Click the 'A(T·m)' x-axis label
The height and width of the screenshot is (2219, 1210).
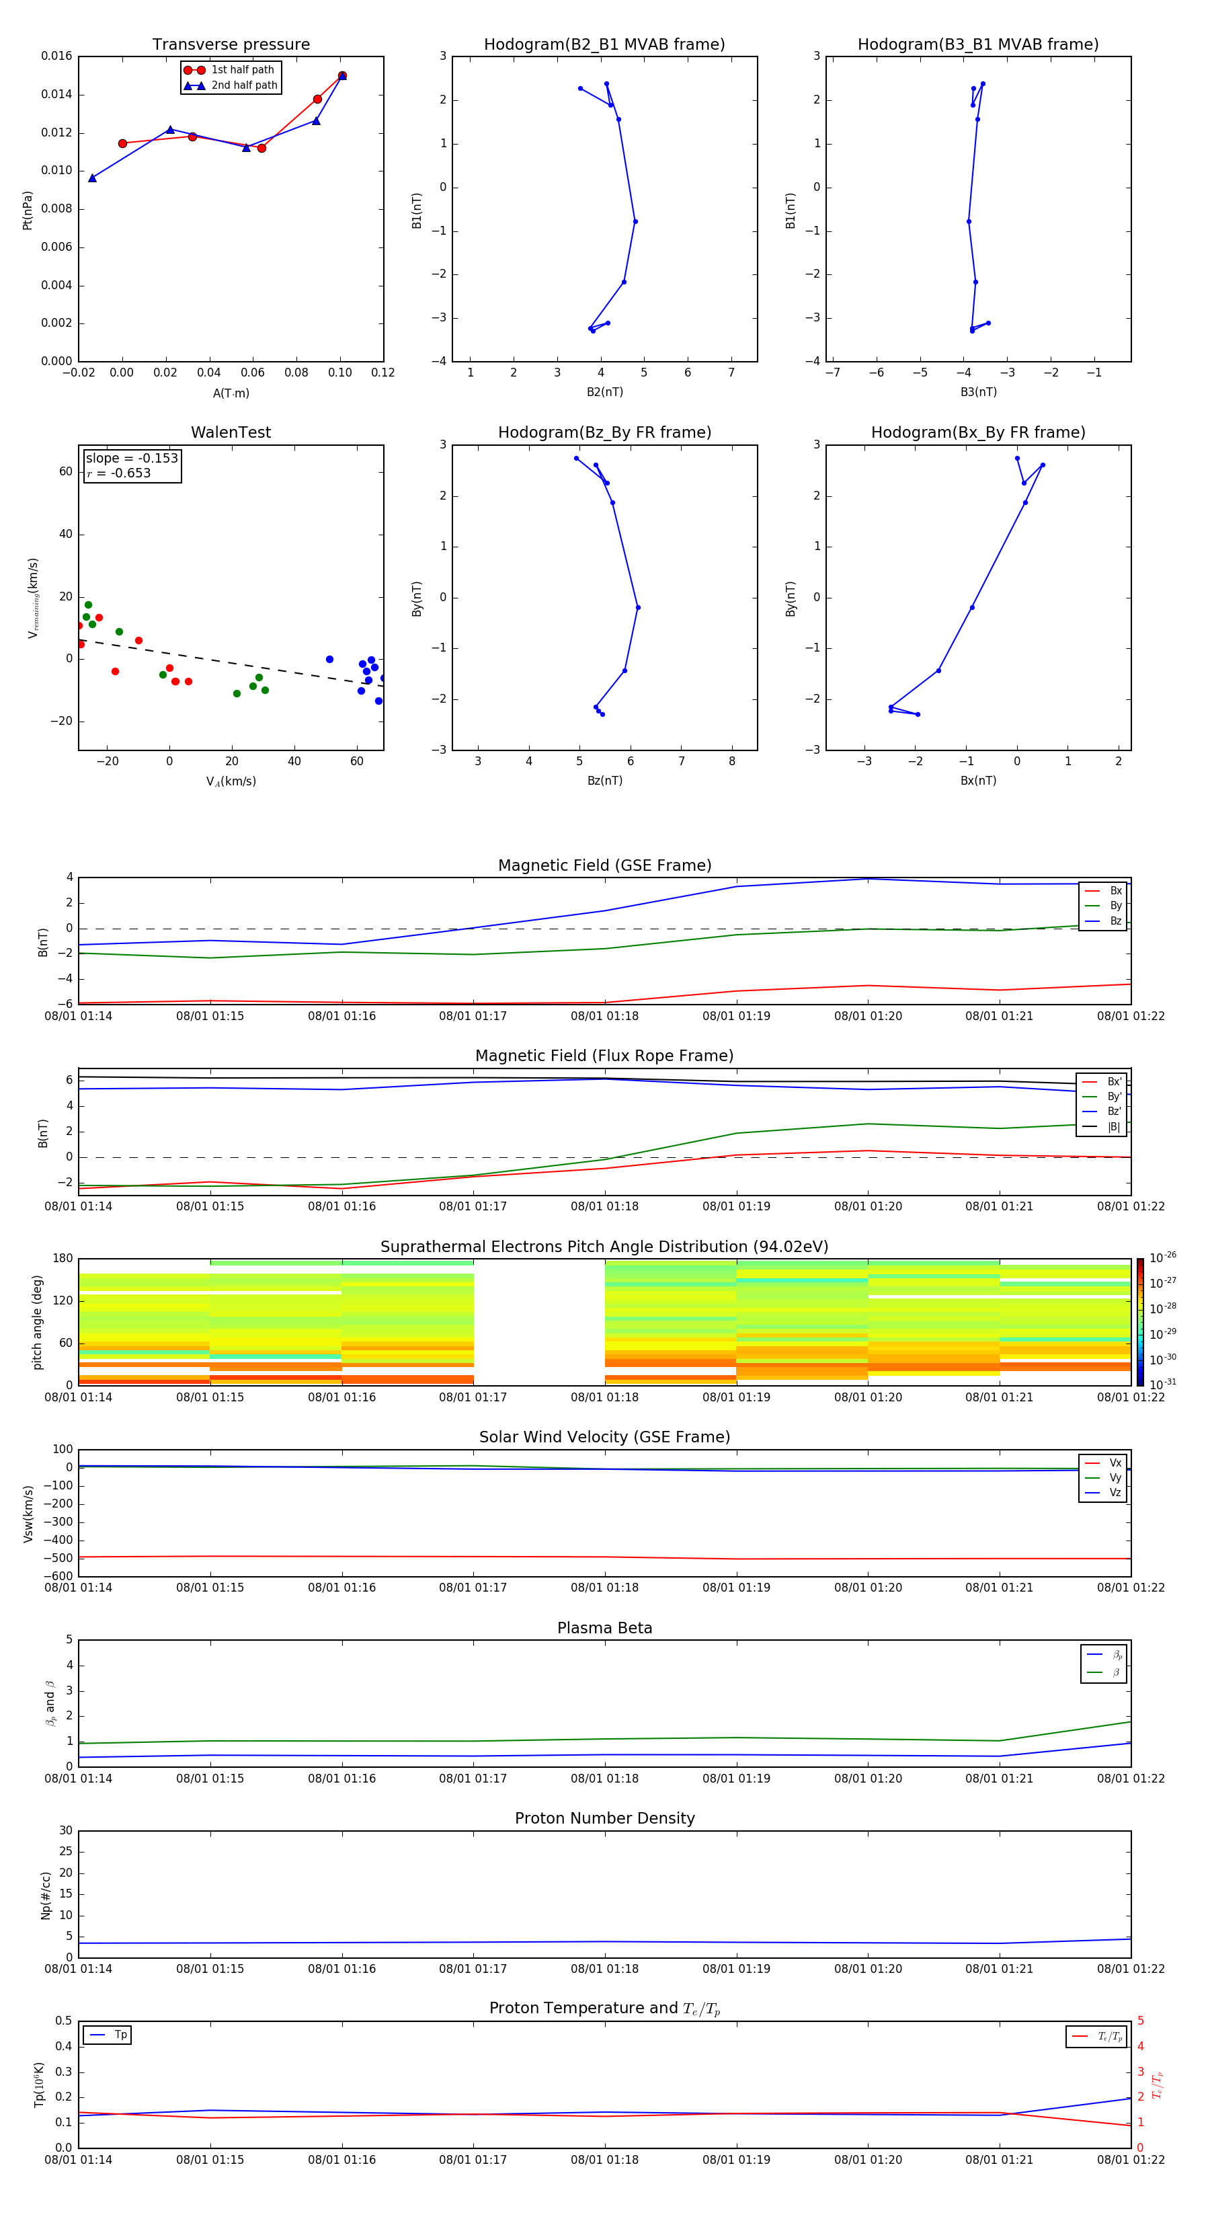click(x=231, y=393)
